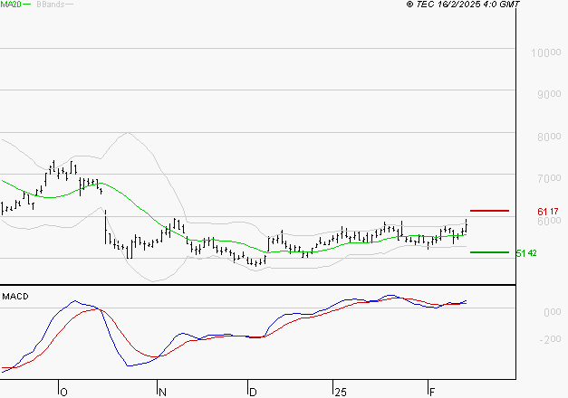Click the red 61 17 resistance value
Viewport: 568px width, 398px height.
pyautogui.click(x=548, y=212)
